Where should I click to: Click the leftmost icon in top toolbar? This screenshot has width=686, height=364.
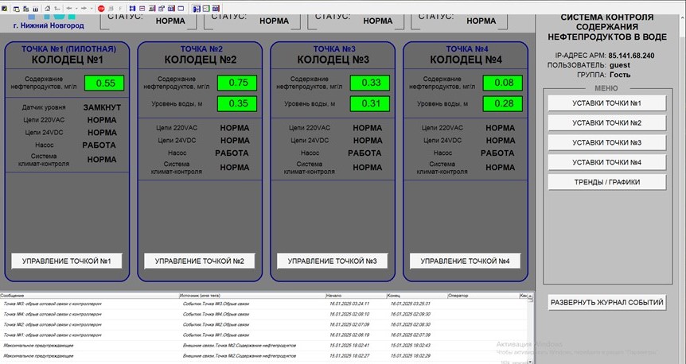[5, 8]
